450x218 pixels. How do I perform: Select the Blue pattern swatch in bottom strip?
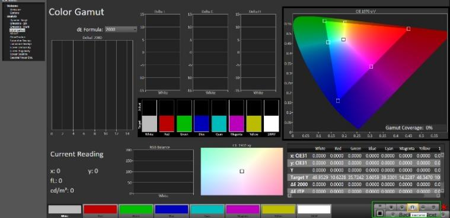(x=171, y=209)
